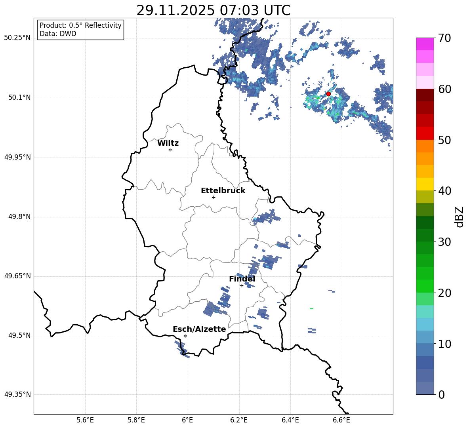
Task: Click the 6.6°E longitude label
Action: pos(341,420)
